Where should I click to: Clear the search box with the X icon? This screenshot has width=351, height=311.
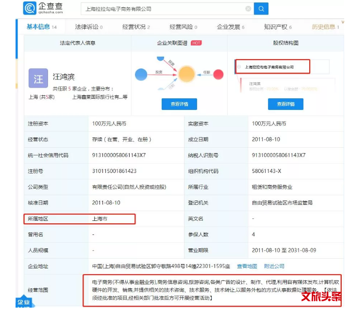click(x=248, y=9)
